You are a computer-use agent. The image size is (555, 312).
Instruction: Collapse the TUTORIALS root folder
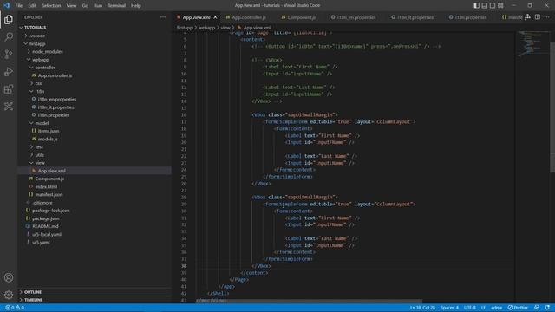click(x=95, y=27)
